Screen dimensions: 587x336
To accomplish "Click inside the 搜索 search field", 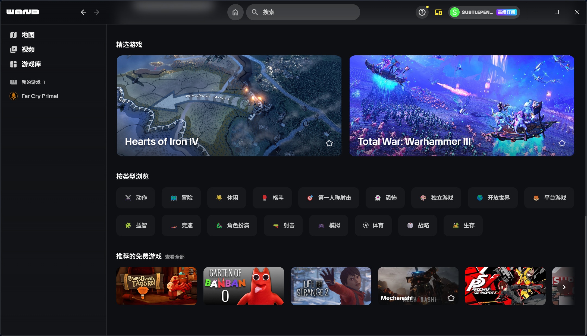I will [x=303, y=12].
